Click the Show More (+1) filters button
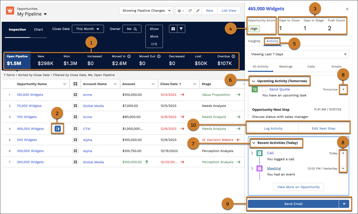This screenshot has height=214, width=358. click(x=154, y=36)
